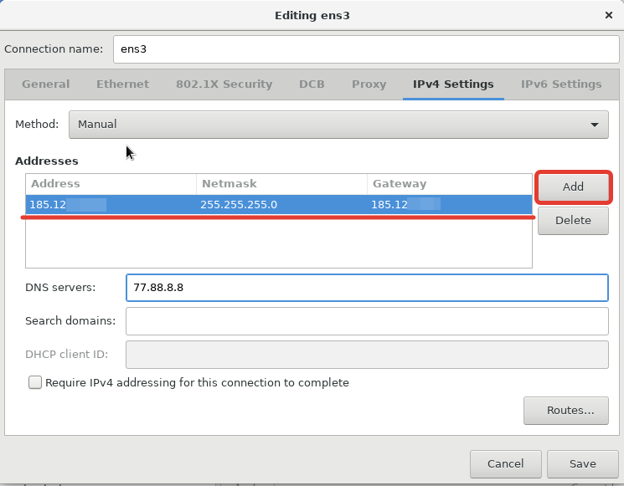
Task: Select the DCB tab
Action: pos(312,84)
